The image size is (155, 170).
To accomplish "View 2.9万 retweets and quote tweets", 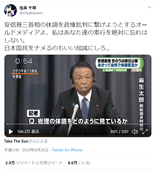I will (34, 163).
